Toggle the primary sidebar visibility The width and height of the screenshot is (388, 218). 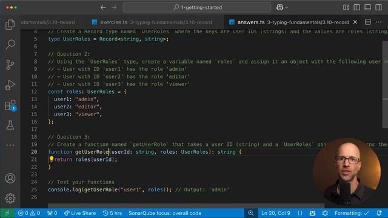pyautogui.click(x=357, y=7)
